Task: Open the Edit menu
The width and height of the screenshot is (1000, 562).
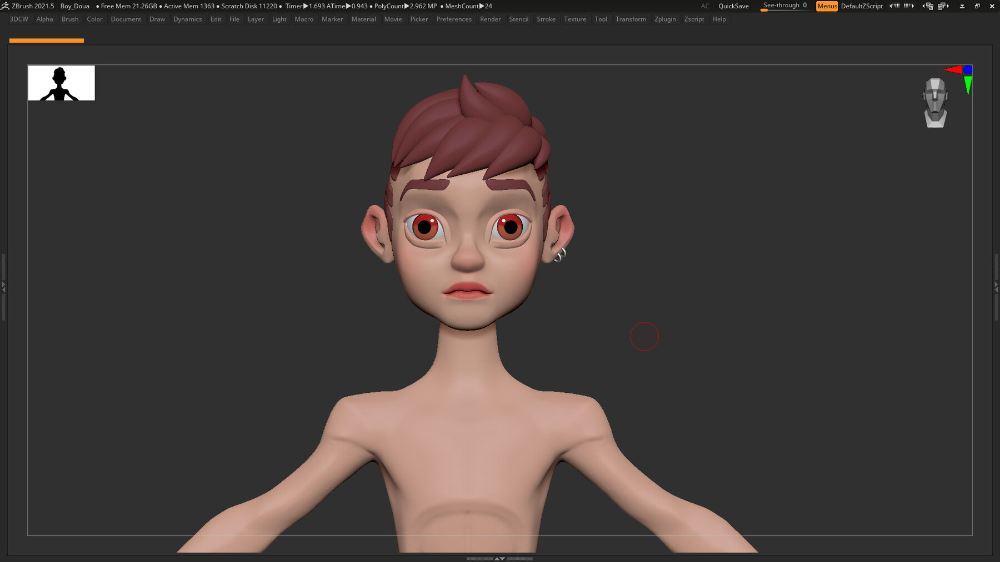Action: point(216,19)
